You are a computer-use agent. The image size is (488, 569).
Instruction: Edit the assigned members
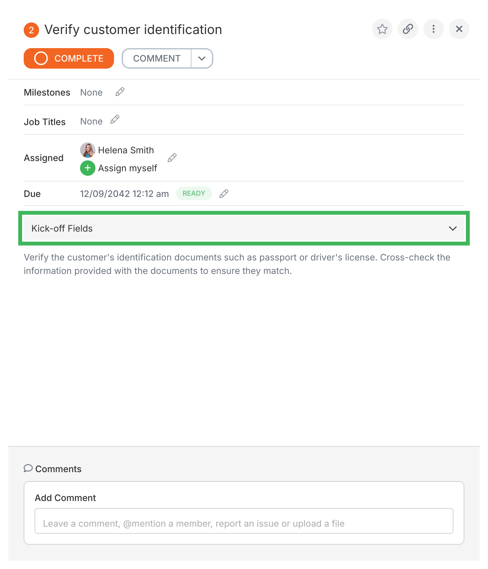click(x=172, y=157)
